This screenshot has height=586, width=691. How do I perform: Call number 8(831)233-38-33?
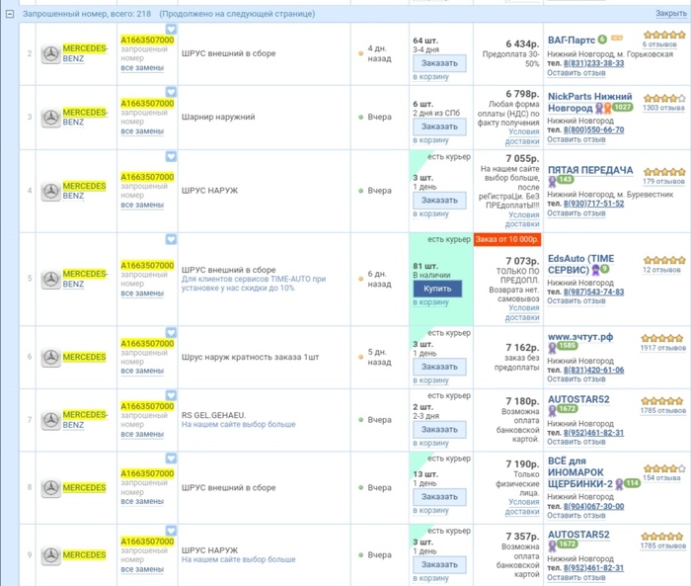(x=593, y=63)
